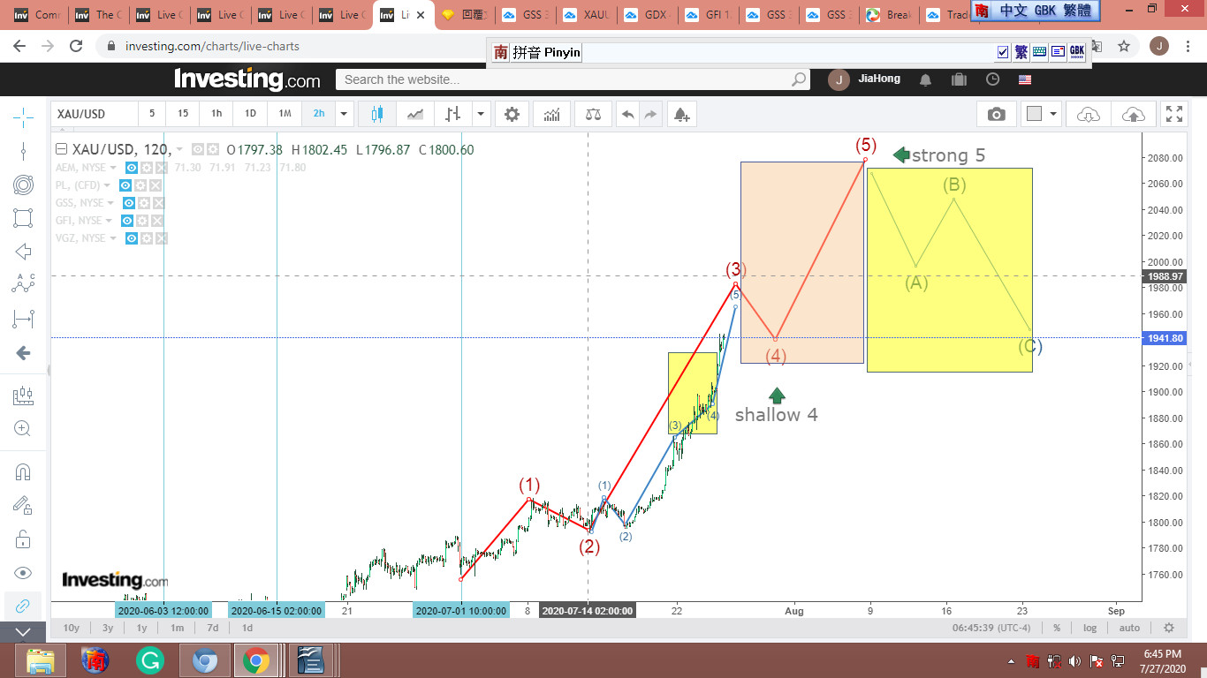Open the indicators button in toolbar
Screen dimensions: 1207x678
tap(551, 114)
